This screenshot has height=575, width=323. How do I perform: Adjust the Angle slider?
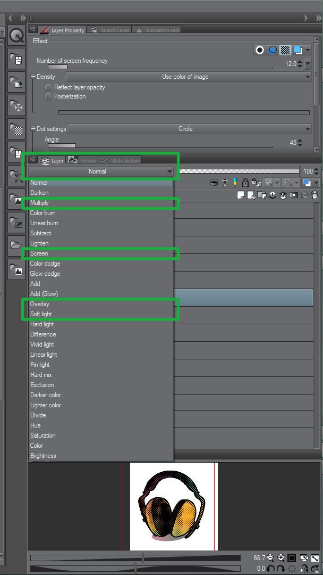[160, 146]
